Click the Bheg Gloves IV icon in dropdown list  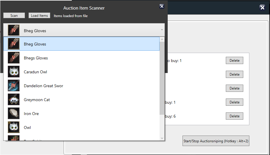pyautogui.click(x=14, y=44)
